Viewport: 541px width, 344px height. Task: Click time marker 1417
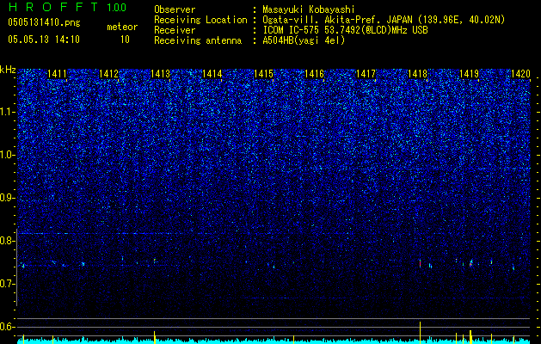[366, 74]
